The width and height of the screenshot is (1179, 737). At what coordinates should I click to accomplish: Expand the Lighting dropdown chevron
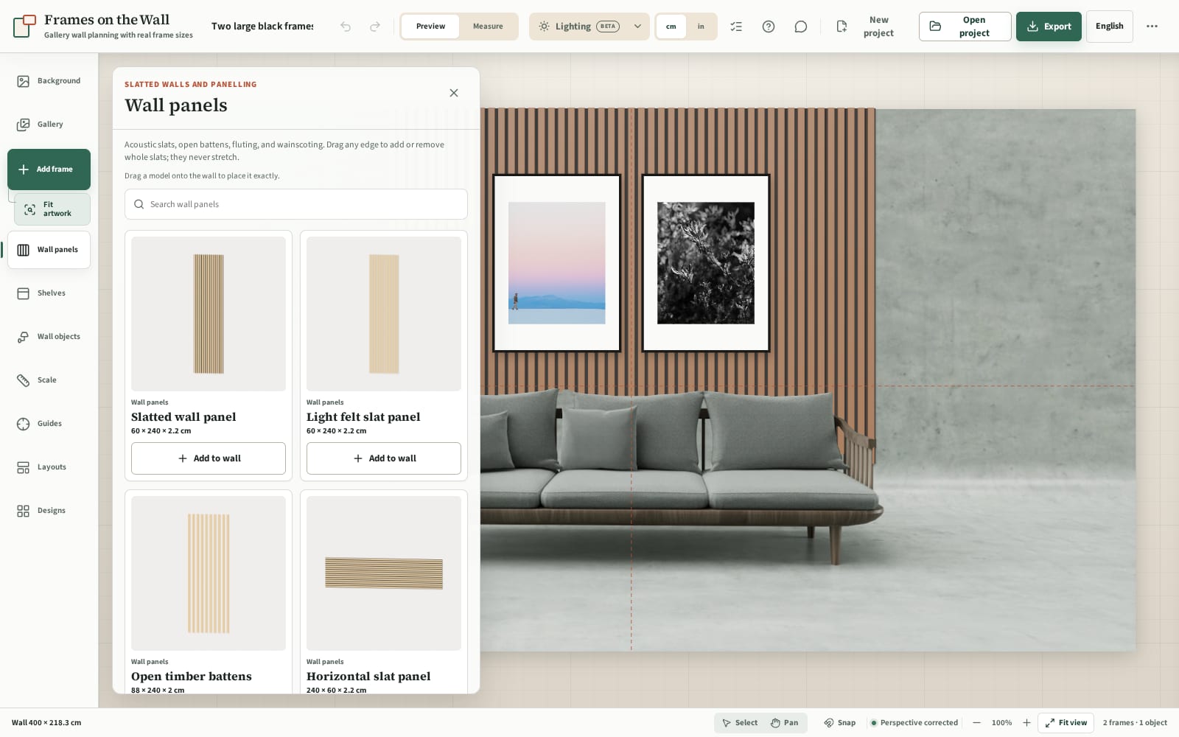[x=637, y=27]
